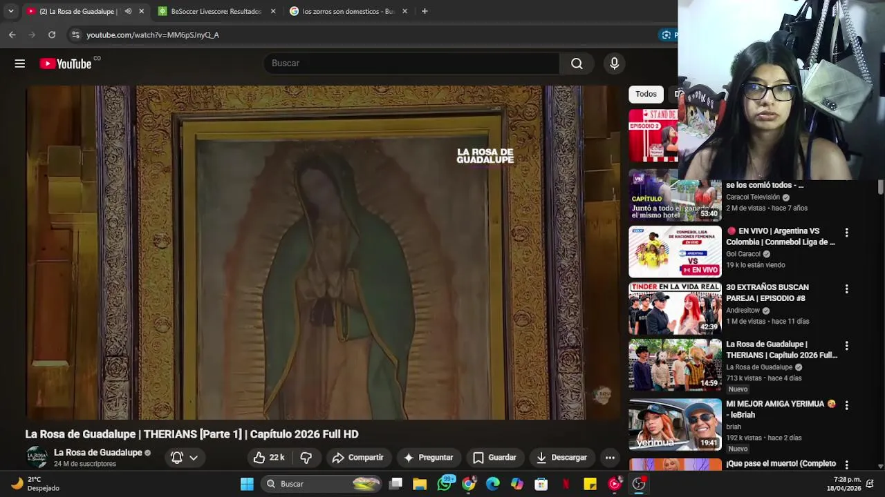
Task: Open MI MEJOR AMIGA YERIMUA video title
Action: point(781,409)
